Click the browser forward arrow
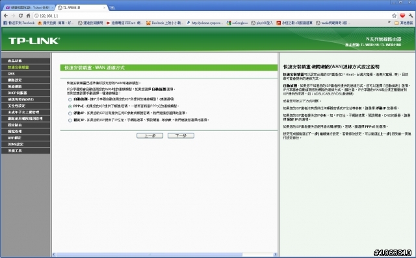 [x=13, y=16]
